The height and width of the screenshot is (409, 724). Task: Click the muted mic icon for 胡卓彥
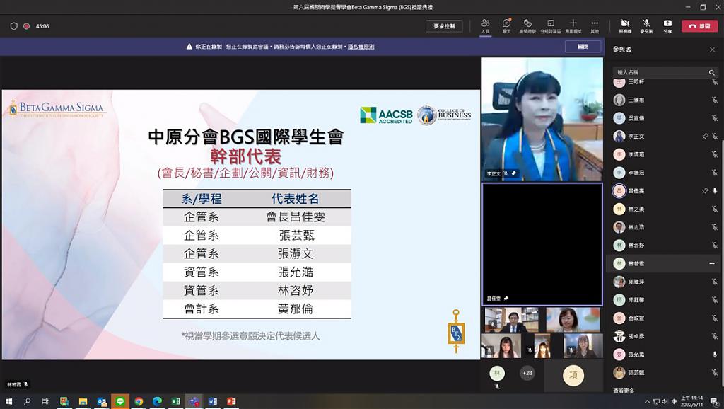[x=715, y=336]
